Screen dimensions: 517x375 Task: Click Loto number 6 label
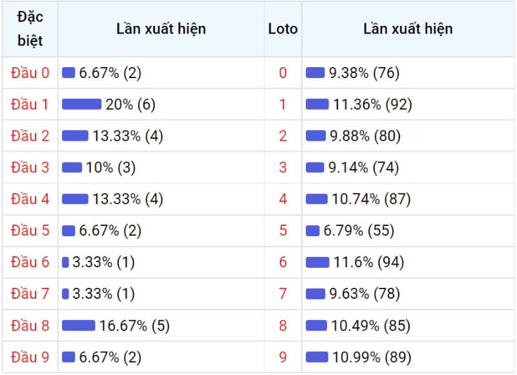point(283,262)
